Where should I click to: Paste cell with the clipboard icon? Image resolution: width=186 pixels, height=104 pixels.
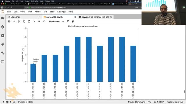tap(29, 21)
